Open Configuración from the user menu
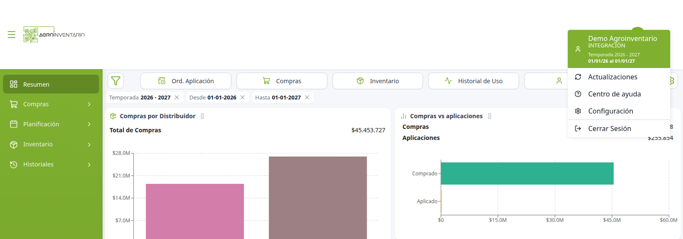This screenshot has width=683, height=239. tap(619, 111)
